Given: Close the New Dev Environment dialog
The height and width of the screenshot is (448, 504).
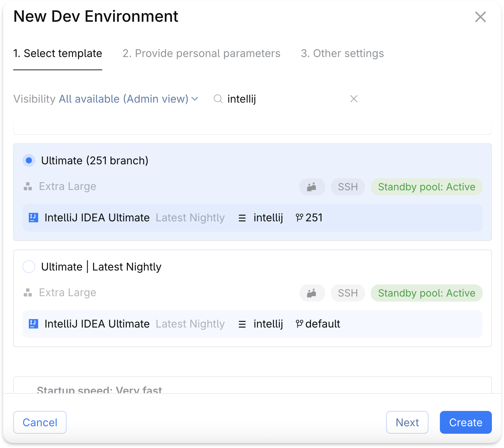Looking at the screenshot, I should 480,17.
